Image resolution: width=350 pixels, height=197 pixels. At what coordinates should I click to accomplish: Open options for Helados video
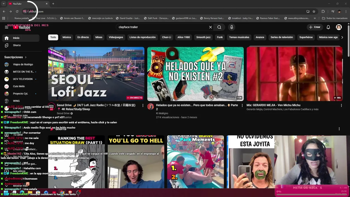coord(242,105)
